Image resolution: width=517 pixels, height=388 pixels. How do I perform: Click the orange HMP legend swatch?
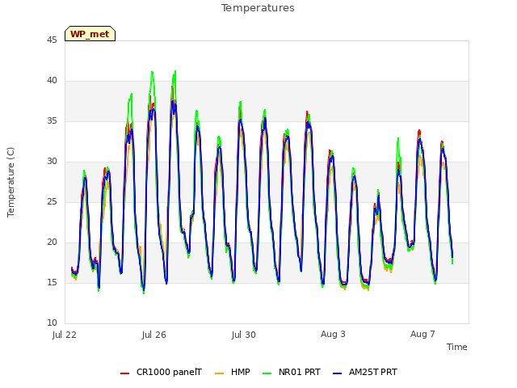coord(219,373)
